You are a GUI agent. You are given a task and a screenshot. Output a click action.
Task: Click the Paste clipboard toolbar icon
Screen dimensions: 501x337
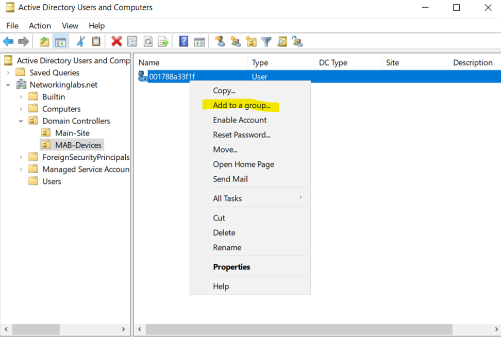click(96, 42)
